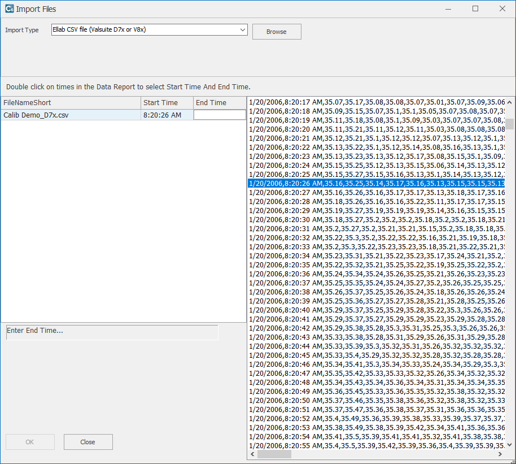The height and width of the screenshot is (464, 516).
Task: Close the Import Files window with X
Action: [502, 9]
